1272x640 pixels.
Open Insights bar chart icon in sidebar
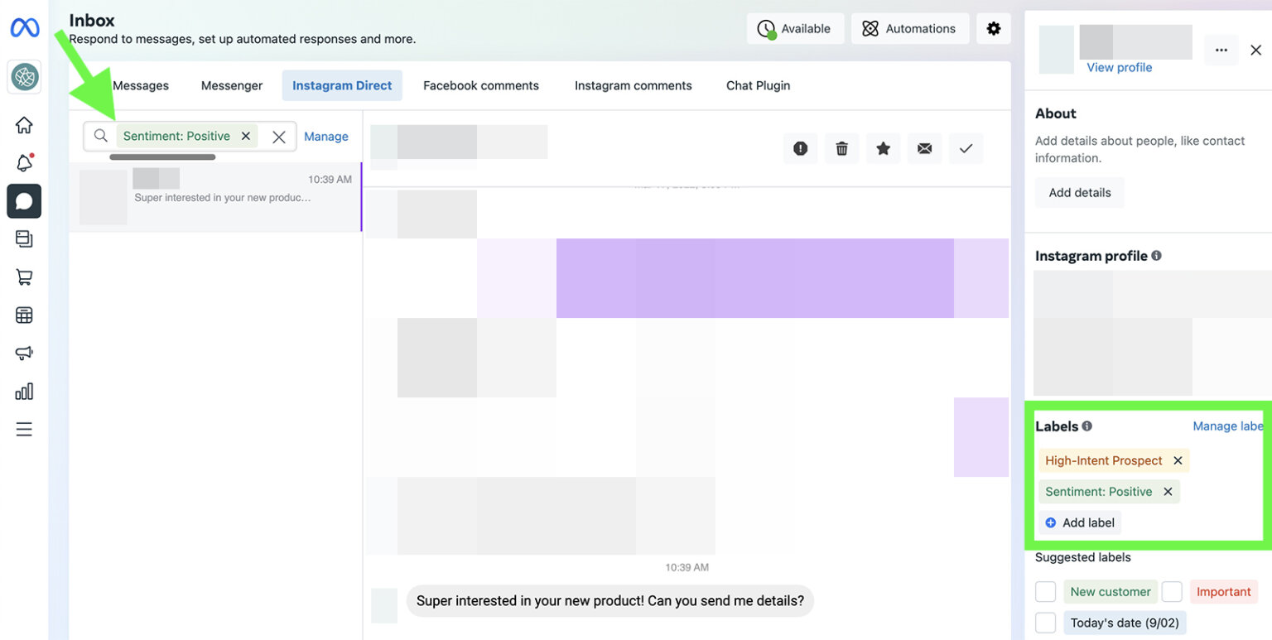[x=24, y=391]
